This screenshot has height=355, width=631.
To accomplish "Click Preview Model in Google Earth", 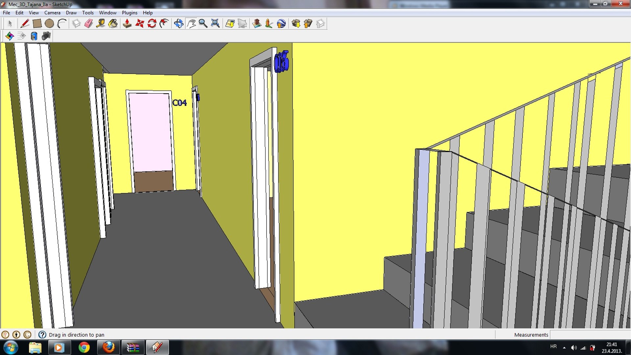I will [x=281, y=24].
